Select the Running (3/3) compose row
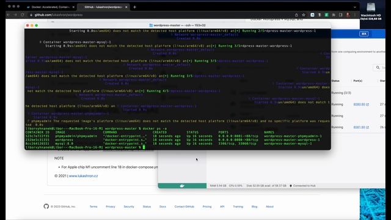The height and width of the screenshot is (220, 391). point(341,93)
